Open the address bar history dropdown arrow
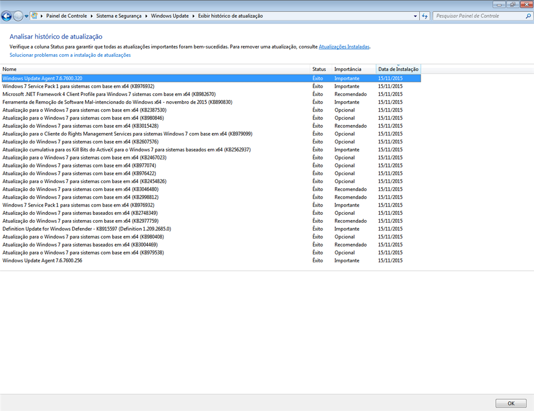The width and height of the screenshot is (534, 411). [415, 16]
